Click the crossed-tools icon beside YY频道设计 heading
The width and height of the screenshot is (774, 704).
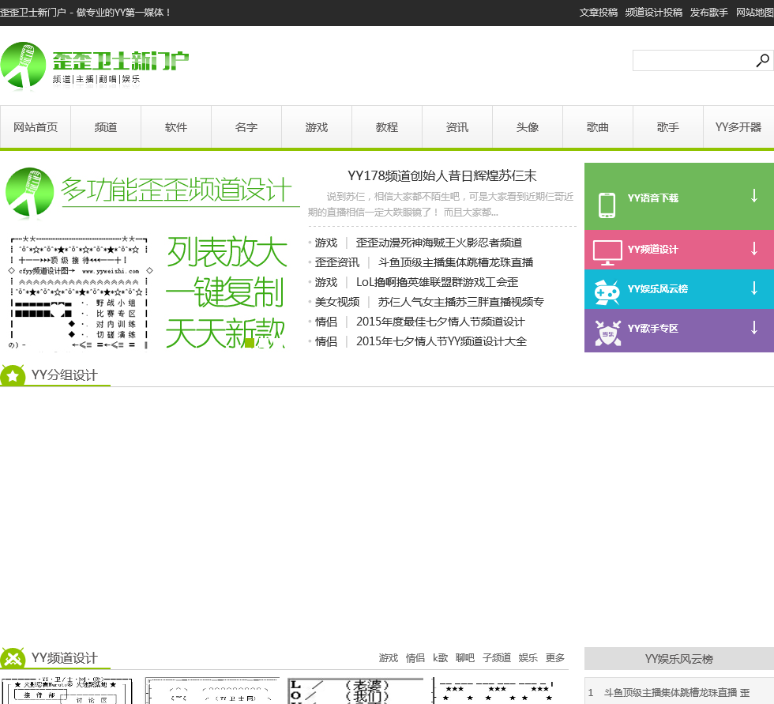tap(13, 659)
